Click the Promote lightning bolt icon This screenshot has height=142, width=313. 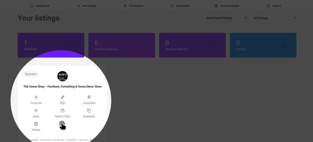tap(36, 97)
